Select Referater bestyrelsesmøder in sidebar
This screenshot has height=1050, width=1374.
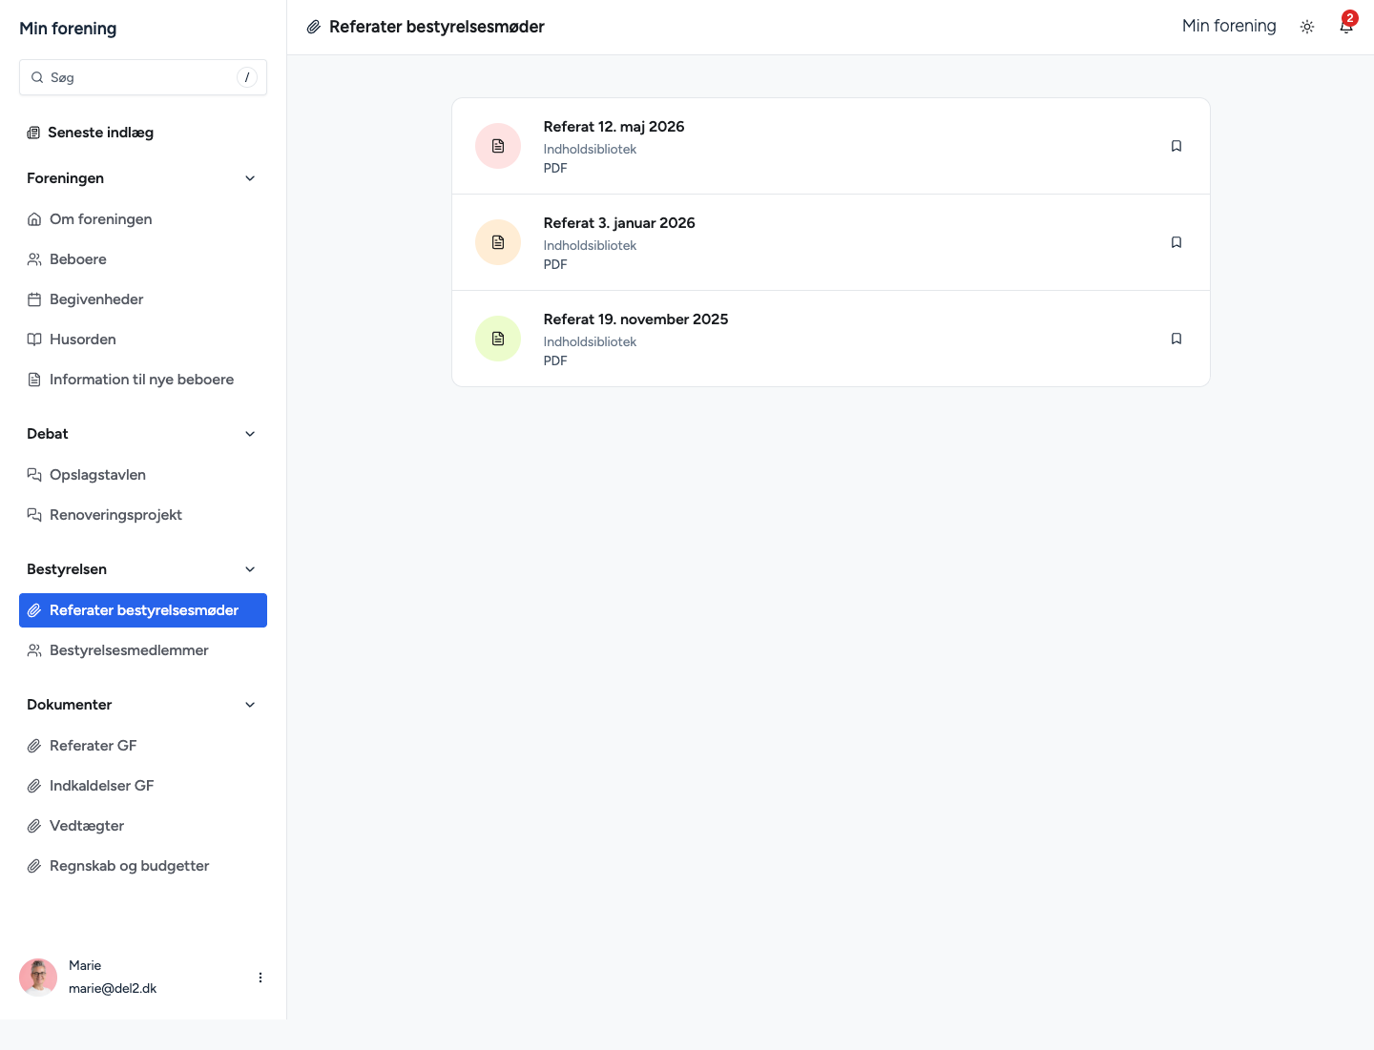pos(143,610)
